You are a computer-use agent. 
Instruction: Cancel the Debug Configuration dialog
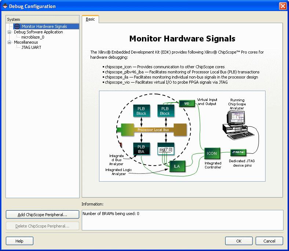[269, 241]
